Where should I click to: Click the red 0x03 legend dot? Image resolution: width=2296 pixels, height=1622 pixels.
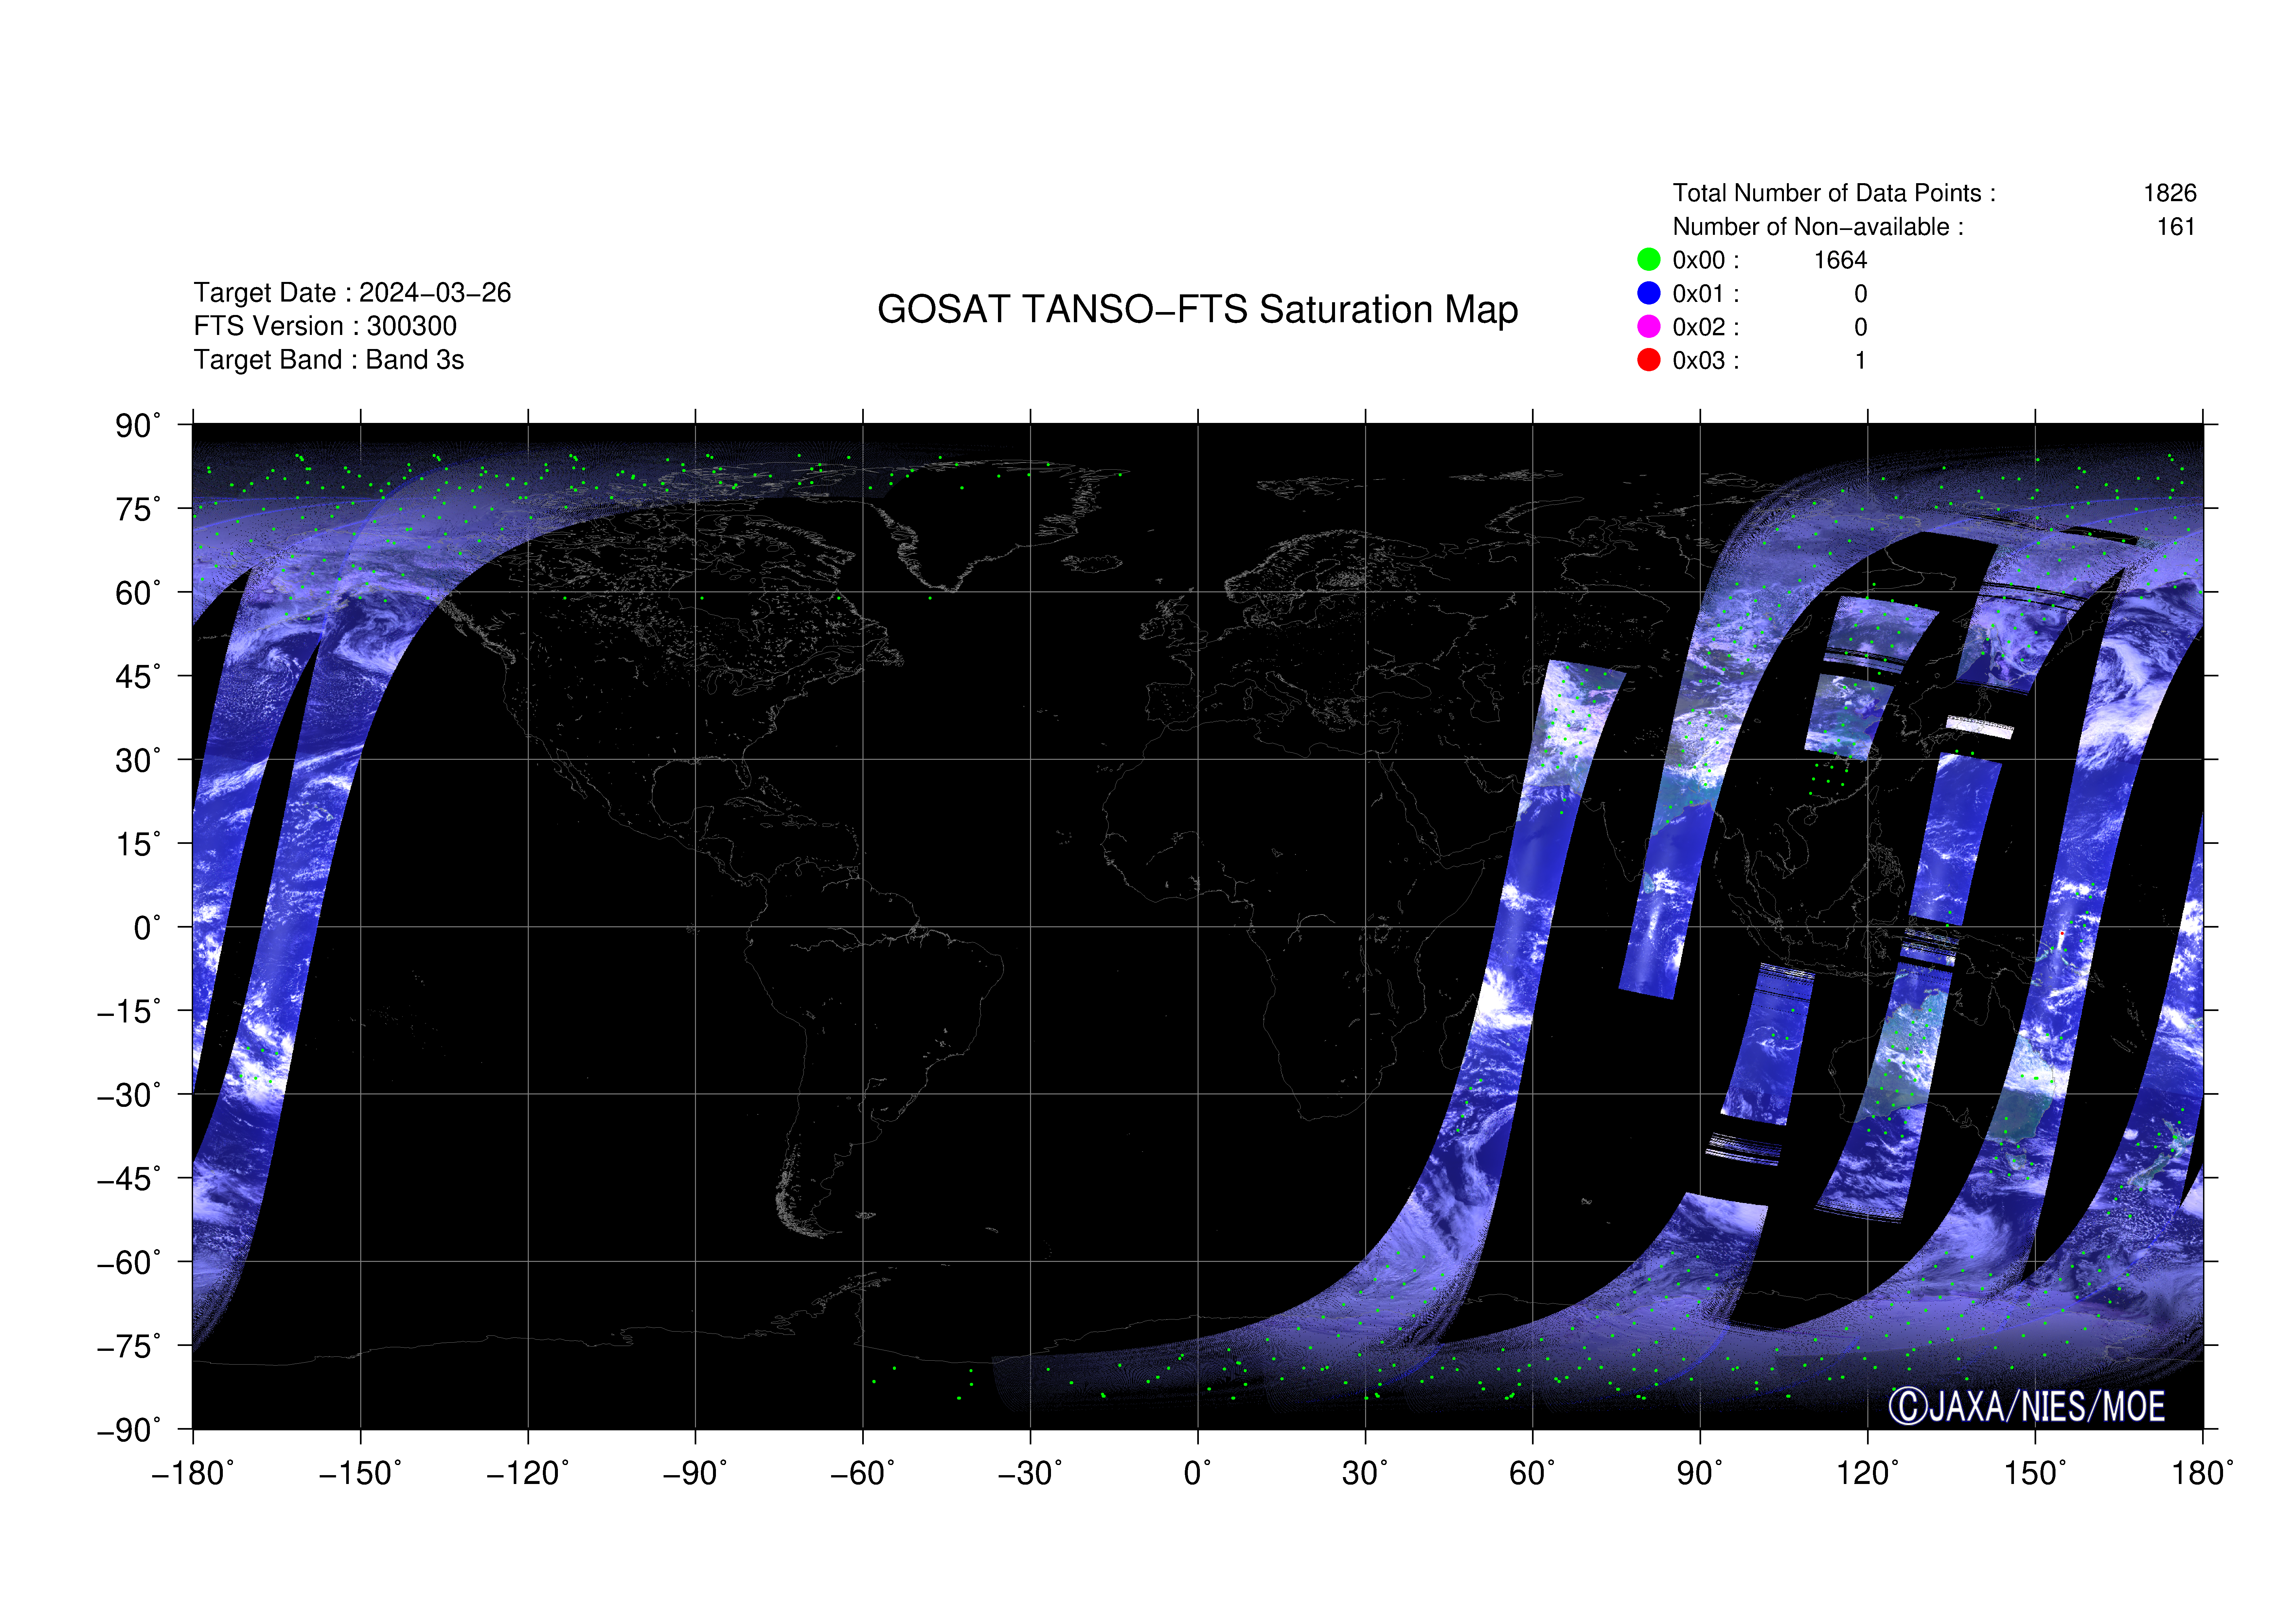pos(1649,360)
